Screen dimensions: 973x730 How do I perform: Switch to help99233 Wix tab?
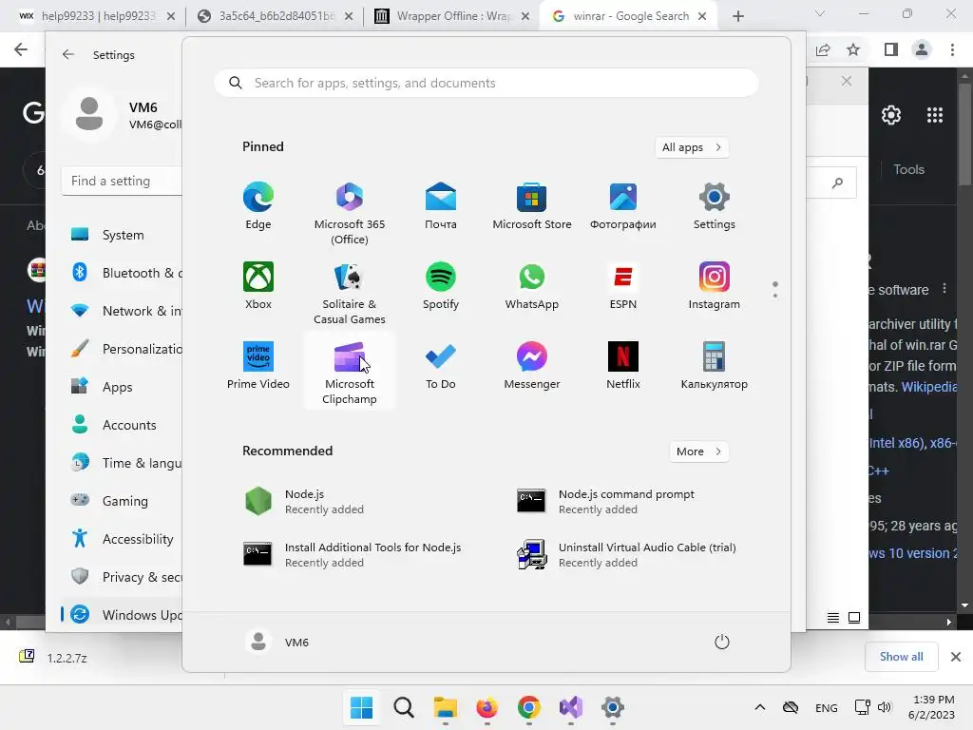point(92,16)
